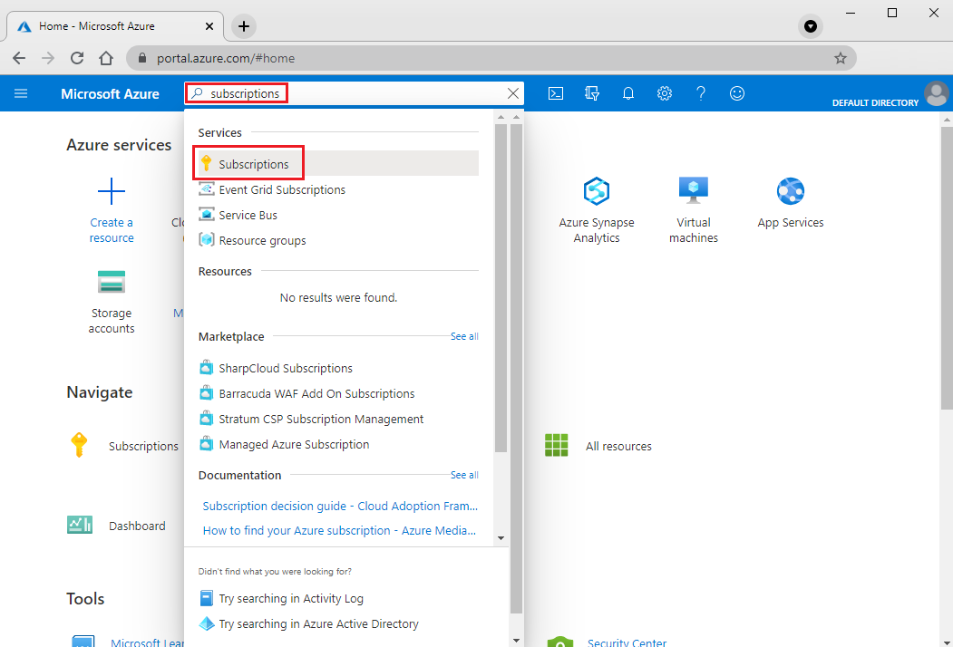Click the Subscriptions key icon under Navigate
The height and width of the screenshot is (647, 953).
[x=79, y=445]
